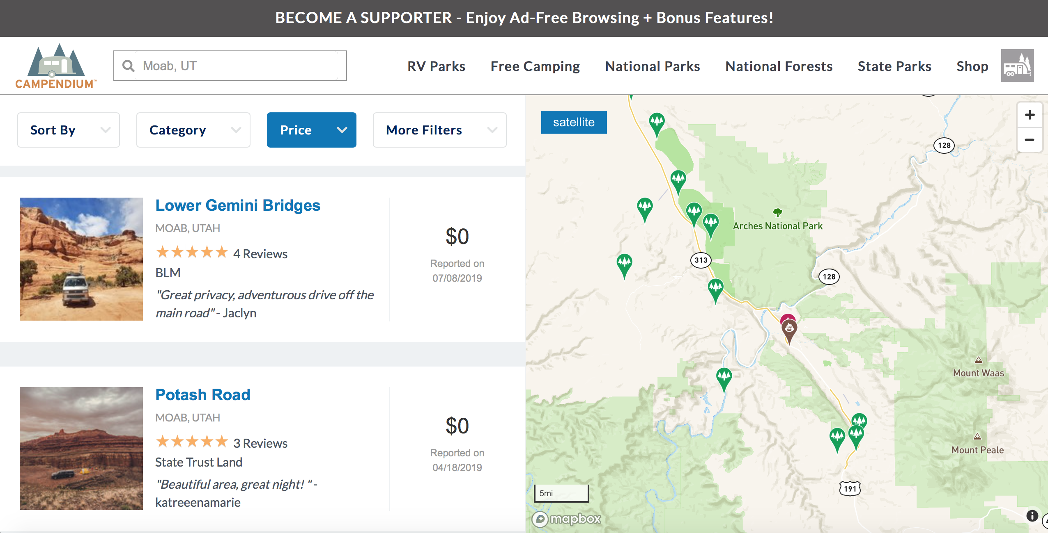Open the Price filter dropdown
This screenshot has width=1048, height=533.
click(x=312, y=130)
